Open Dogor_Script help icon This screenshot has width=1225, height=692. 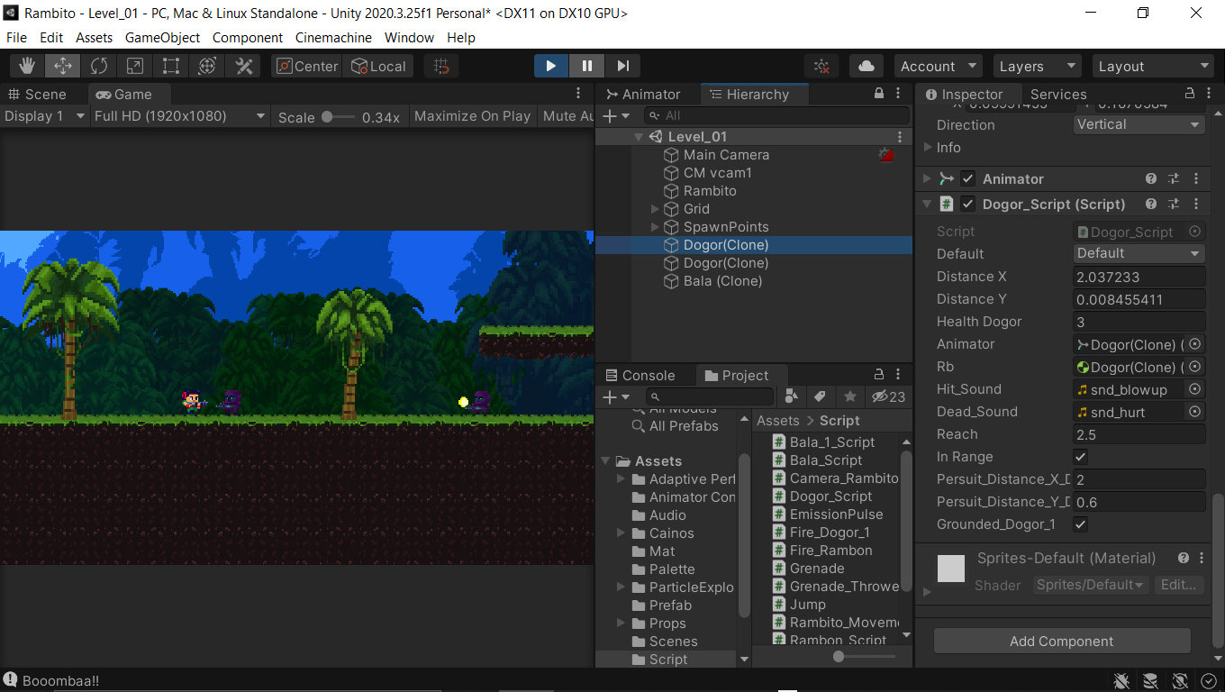[x=1151, y=205]
